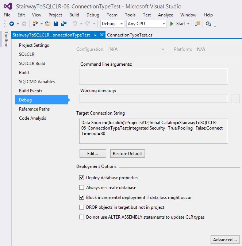
Task: Open the Tools menu
Action: [x=130, y=15]
